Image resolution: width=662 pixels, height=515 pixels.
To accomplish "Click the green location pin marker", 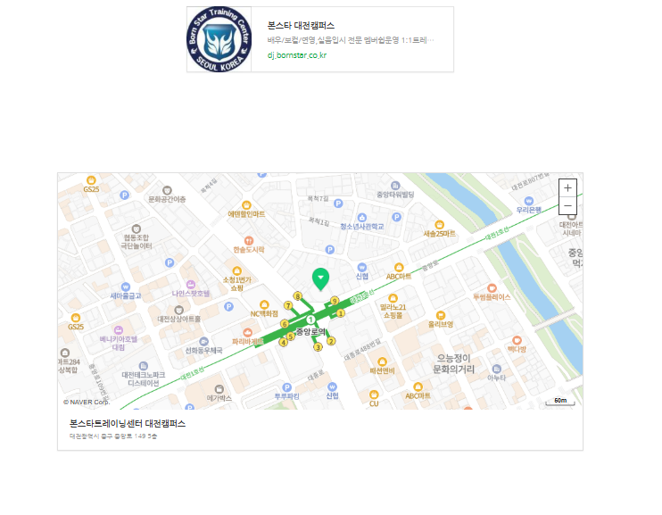I will [x=321, y=279].
